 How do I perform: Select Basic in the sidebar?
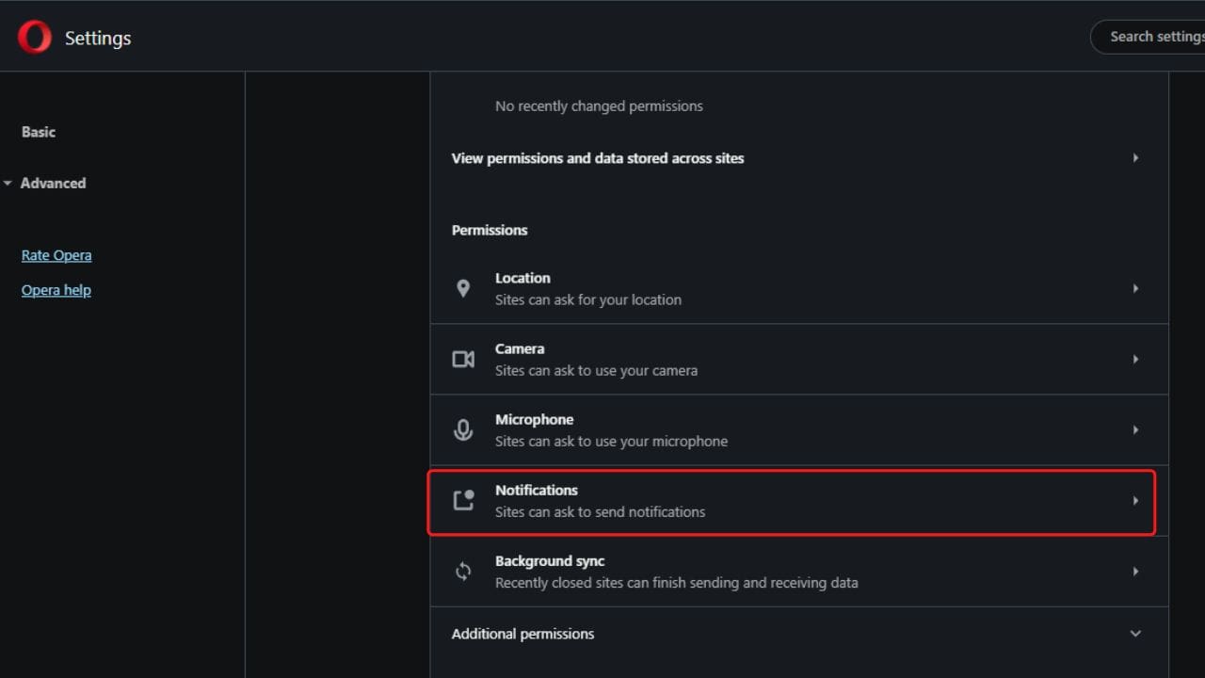tap(39, 132)
